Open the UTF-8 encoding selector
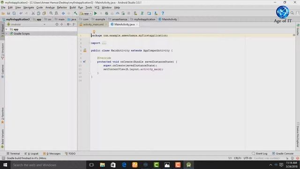The image size is (300, 169). click(x=248, y=158)
